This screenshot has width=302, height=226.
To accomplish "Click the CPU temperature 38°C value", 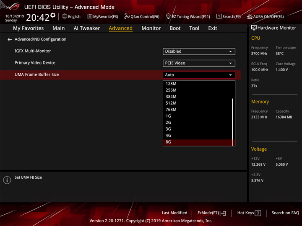I will click(279, 54).
